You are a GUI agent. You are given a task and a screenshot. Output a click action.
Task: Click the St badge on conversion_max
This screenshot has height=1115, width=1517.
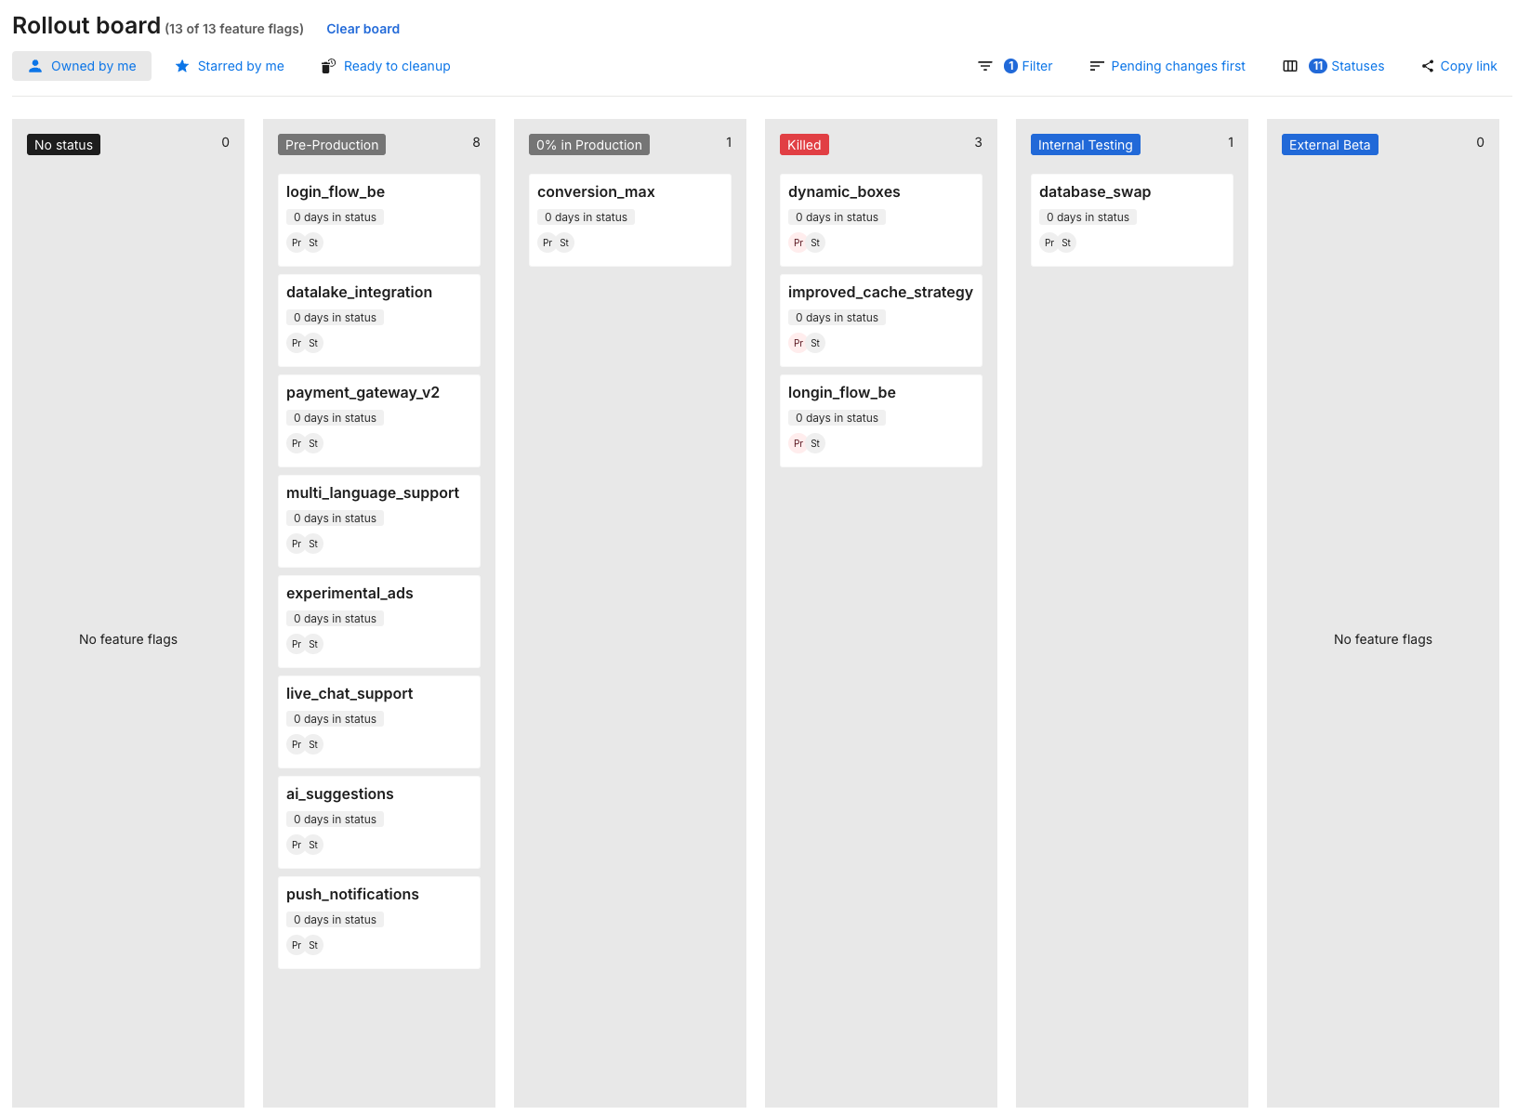coord(564,243)
